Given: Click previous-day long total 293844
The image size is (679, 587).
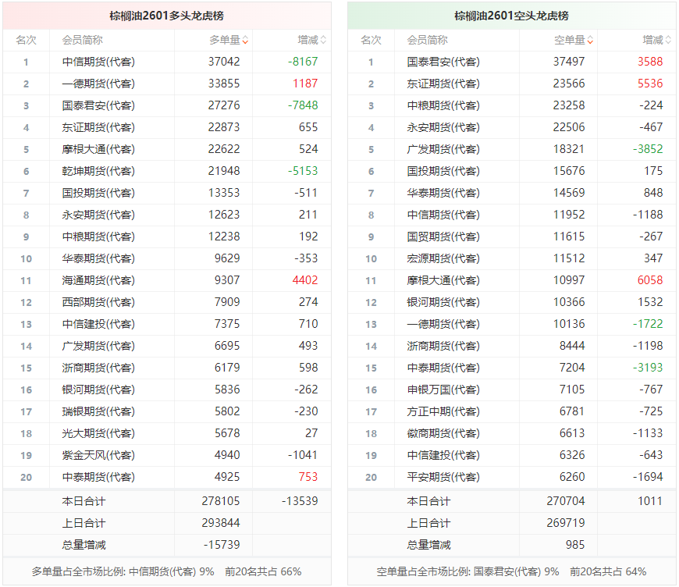Looking at the screenshot, I should (220, 523).
